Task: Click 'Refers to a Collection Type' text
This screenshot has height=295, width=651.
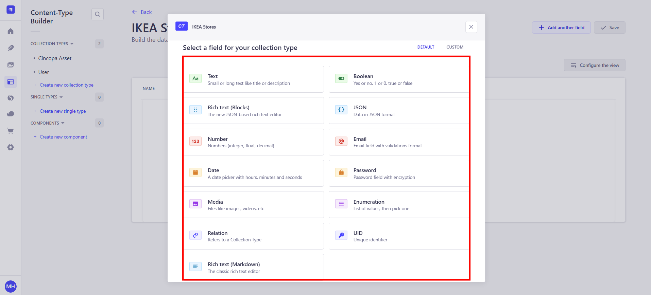Action: pos(235,240)
